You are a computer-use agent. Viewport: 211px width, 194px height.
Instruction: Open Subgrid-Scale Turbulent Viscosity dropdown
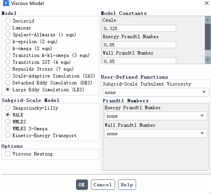[156, 92]
